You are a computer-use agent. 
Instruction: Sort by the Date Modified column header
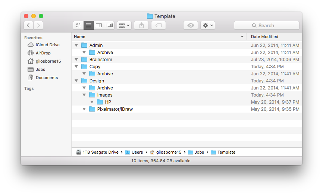(275, 37)
